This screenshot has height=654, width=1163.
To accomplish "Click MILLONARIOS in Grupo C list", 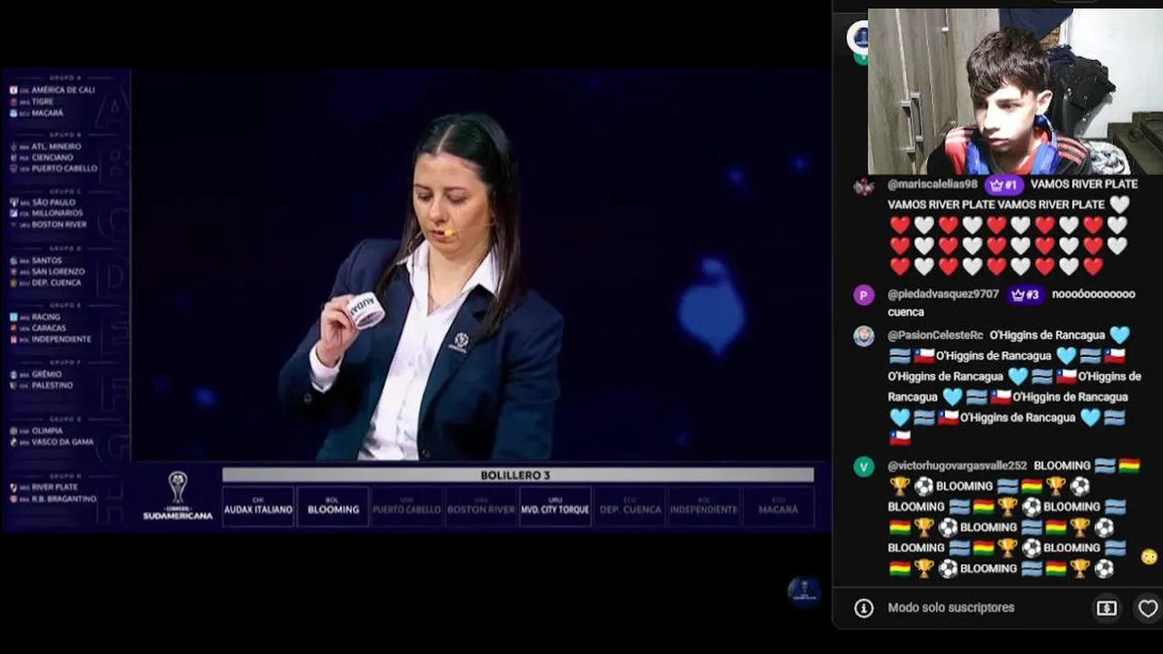I will [57, 213].
